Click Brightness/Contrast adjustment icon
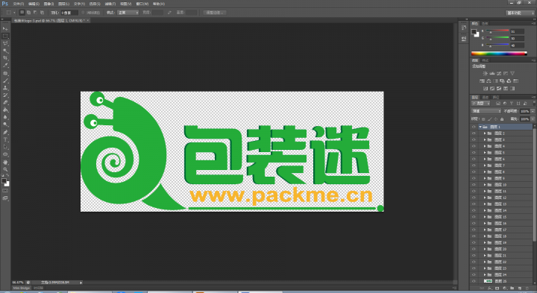This screenshot has height=293, width=537. (486, 73)
